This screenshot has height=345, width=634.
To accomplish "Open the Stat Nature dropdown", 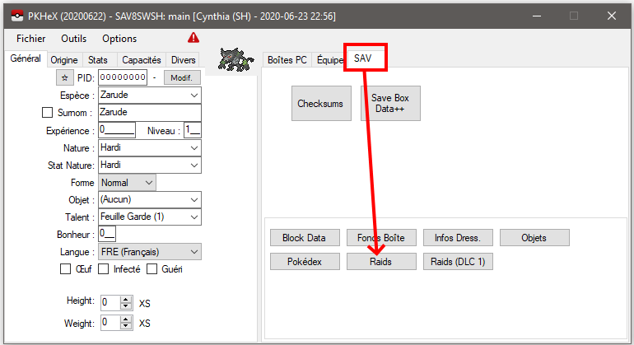I will click(x=194, y=166).
